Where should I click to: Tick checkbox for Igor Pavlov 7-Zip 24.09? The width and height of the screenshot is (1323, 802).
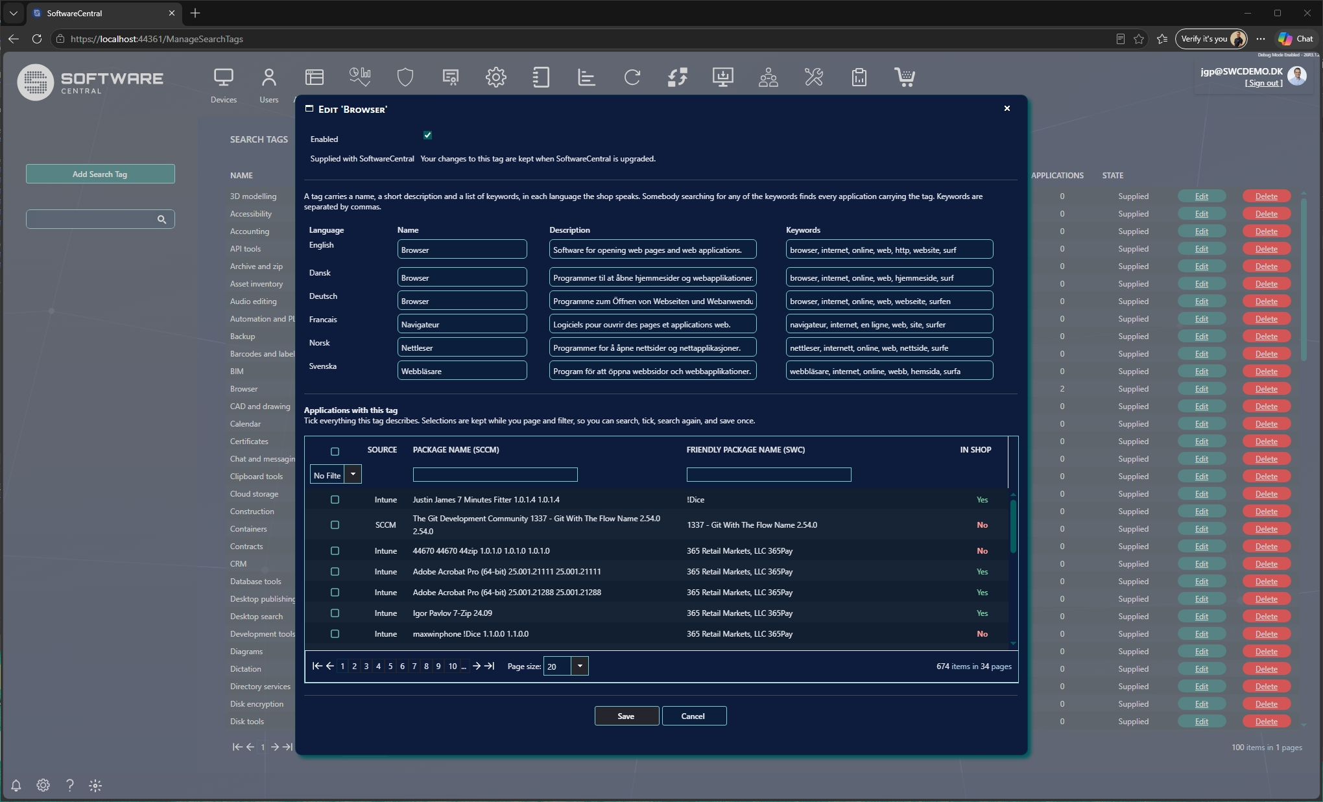pos(335,613)
